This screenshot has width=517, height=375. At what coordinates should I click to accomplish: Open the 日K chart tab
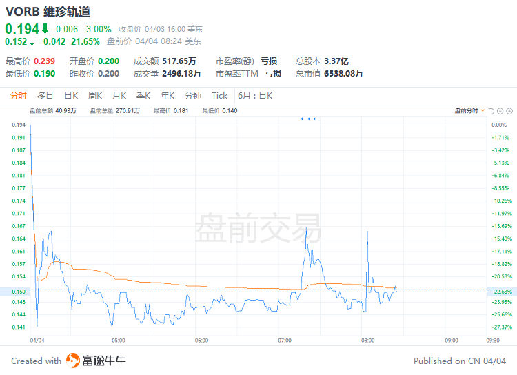pyautogui.click(x=71, y=96)
